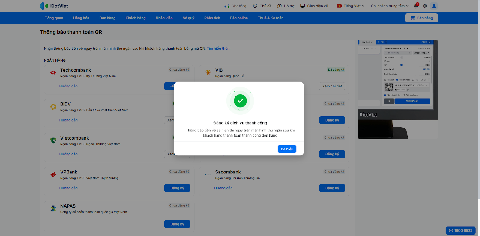Click Xem chi tiết for VIB
Image resolution: width=480 pixels, height=236 pixels.
(x=332, y=86)
